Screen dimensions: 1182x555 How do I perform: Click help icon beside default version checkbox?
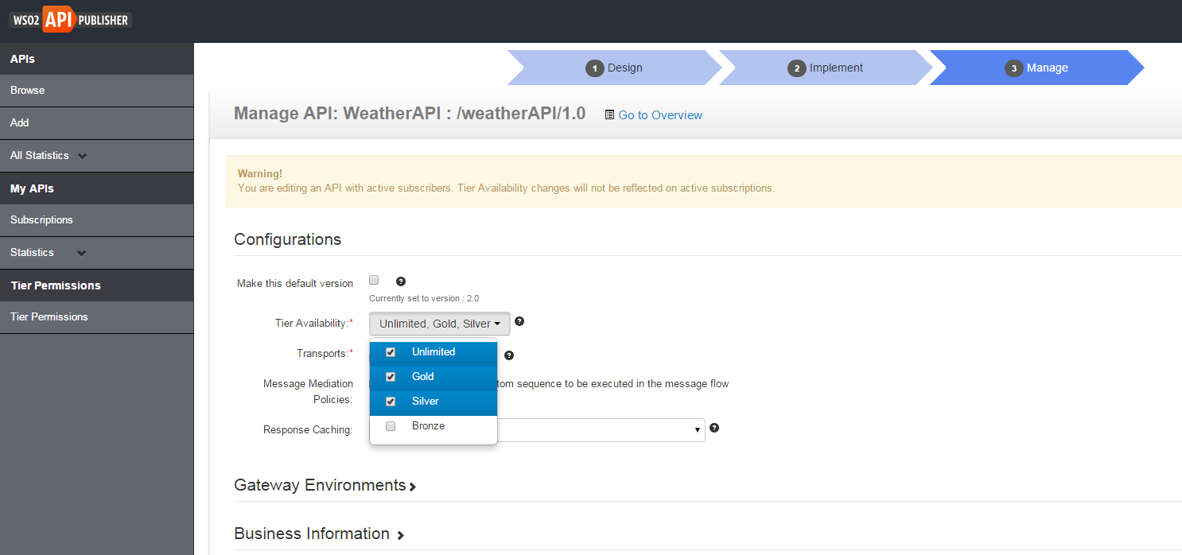point(401,281)
